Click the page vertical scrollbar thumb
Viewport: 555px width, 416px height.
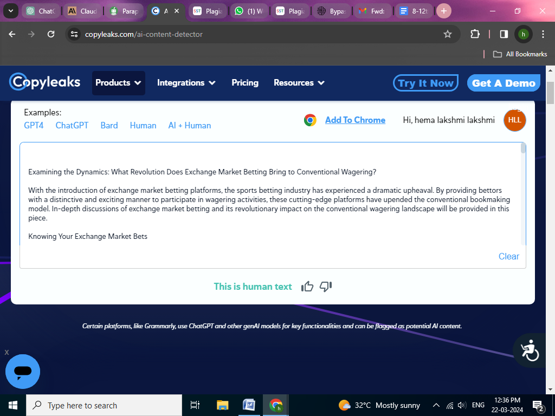[x=550, y=93]
